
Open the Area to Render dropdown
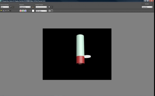click(5, 7)
